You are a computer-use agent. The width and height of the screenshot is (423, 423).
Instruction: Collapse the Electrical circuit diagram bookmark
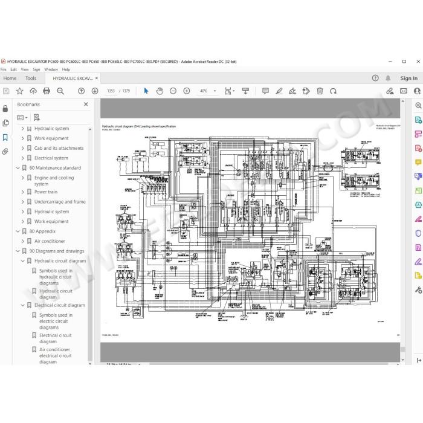click(x=23, y=305)
